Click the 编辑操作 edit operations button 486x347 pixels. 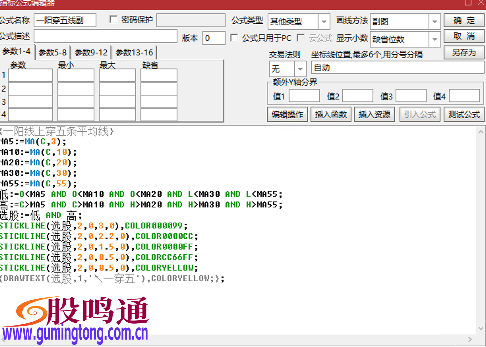(287, 114)
